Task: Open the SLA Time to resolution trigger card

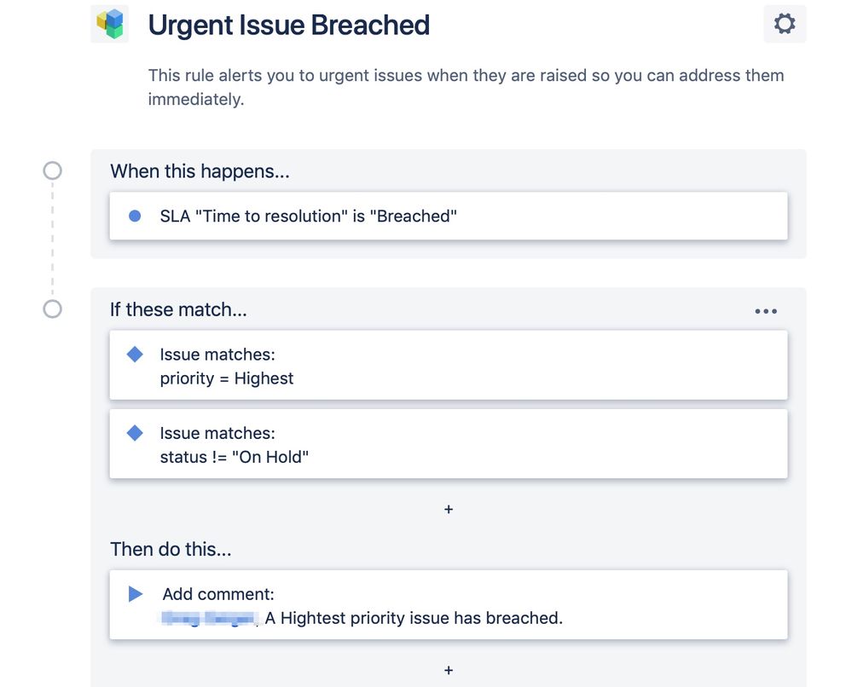Action: coord(449,216)
